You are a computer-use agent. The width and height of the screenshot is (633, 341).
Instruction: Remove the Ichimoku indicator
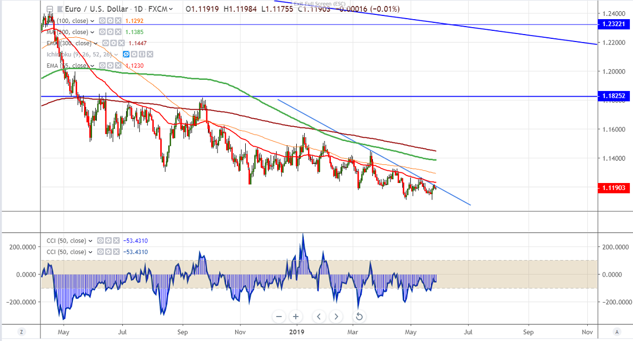tap(150, 54)
